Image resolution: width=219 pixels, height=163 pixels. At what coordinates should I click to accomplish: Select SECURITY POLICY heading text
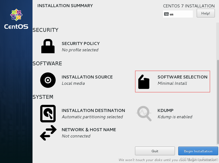[x=81, y=44]
